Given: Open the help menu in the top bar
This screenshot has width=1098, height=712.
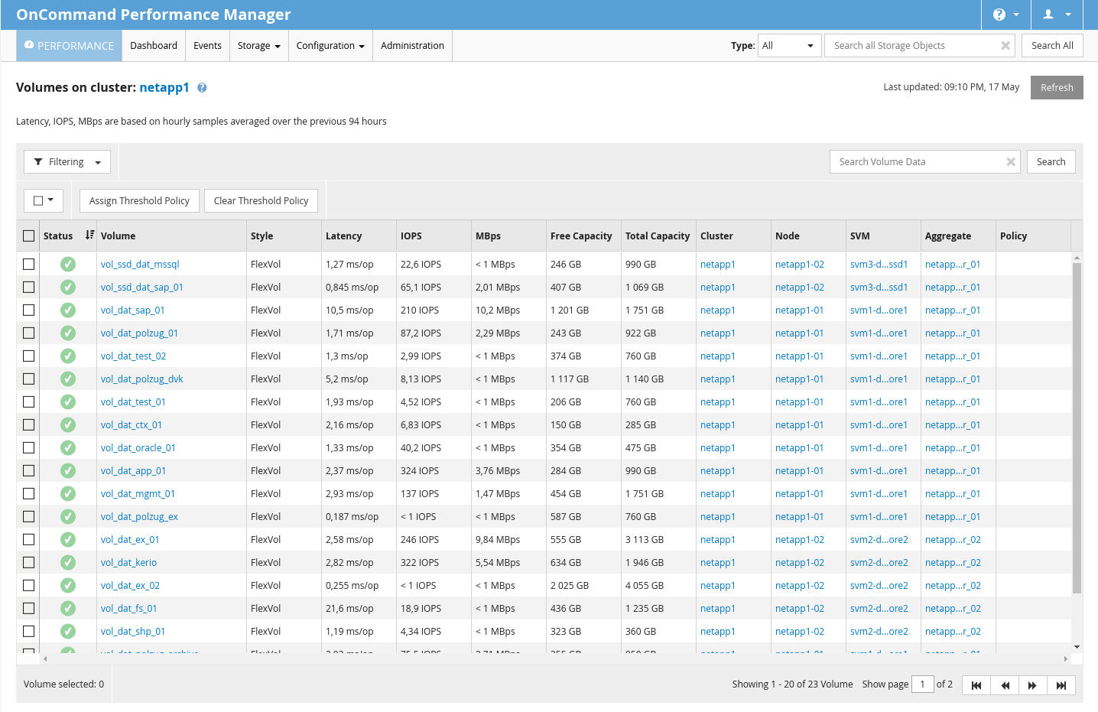Looking at the screenshot, I should pyautogui.click(x=1005, y=15).
